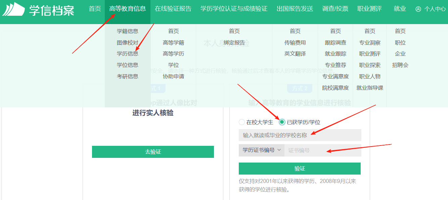The height and width of the screenshot is (200, 448).
Task: Open the 调查/投票 menu
Action: click(335, 9)
